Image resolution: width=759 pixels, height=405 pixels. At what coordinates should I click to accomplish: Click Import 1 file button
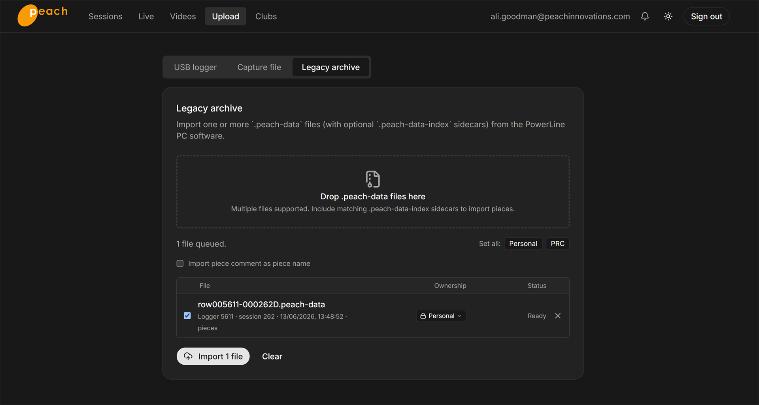coord(213,356)
